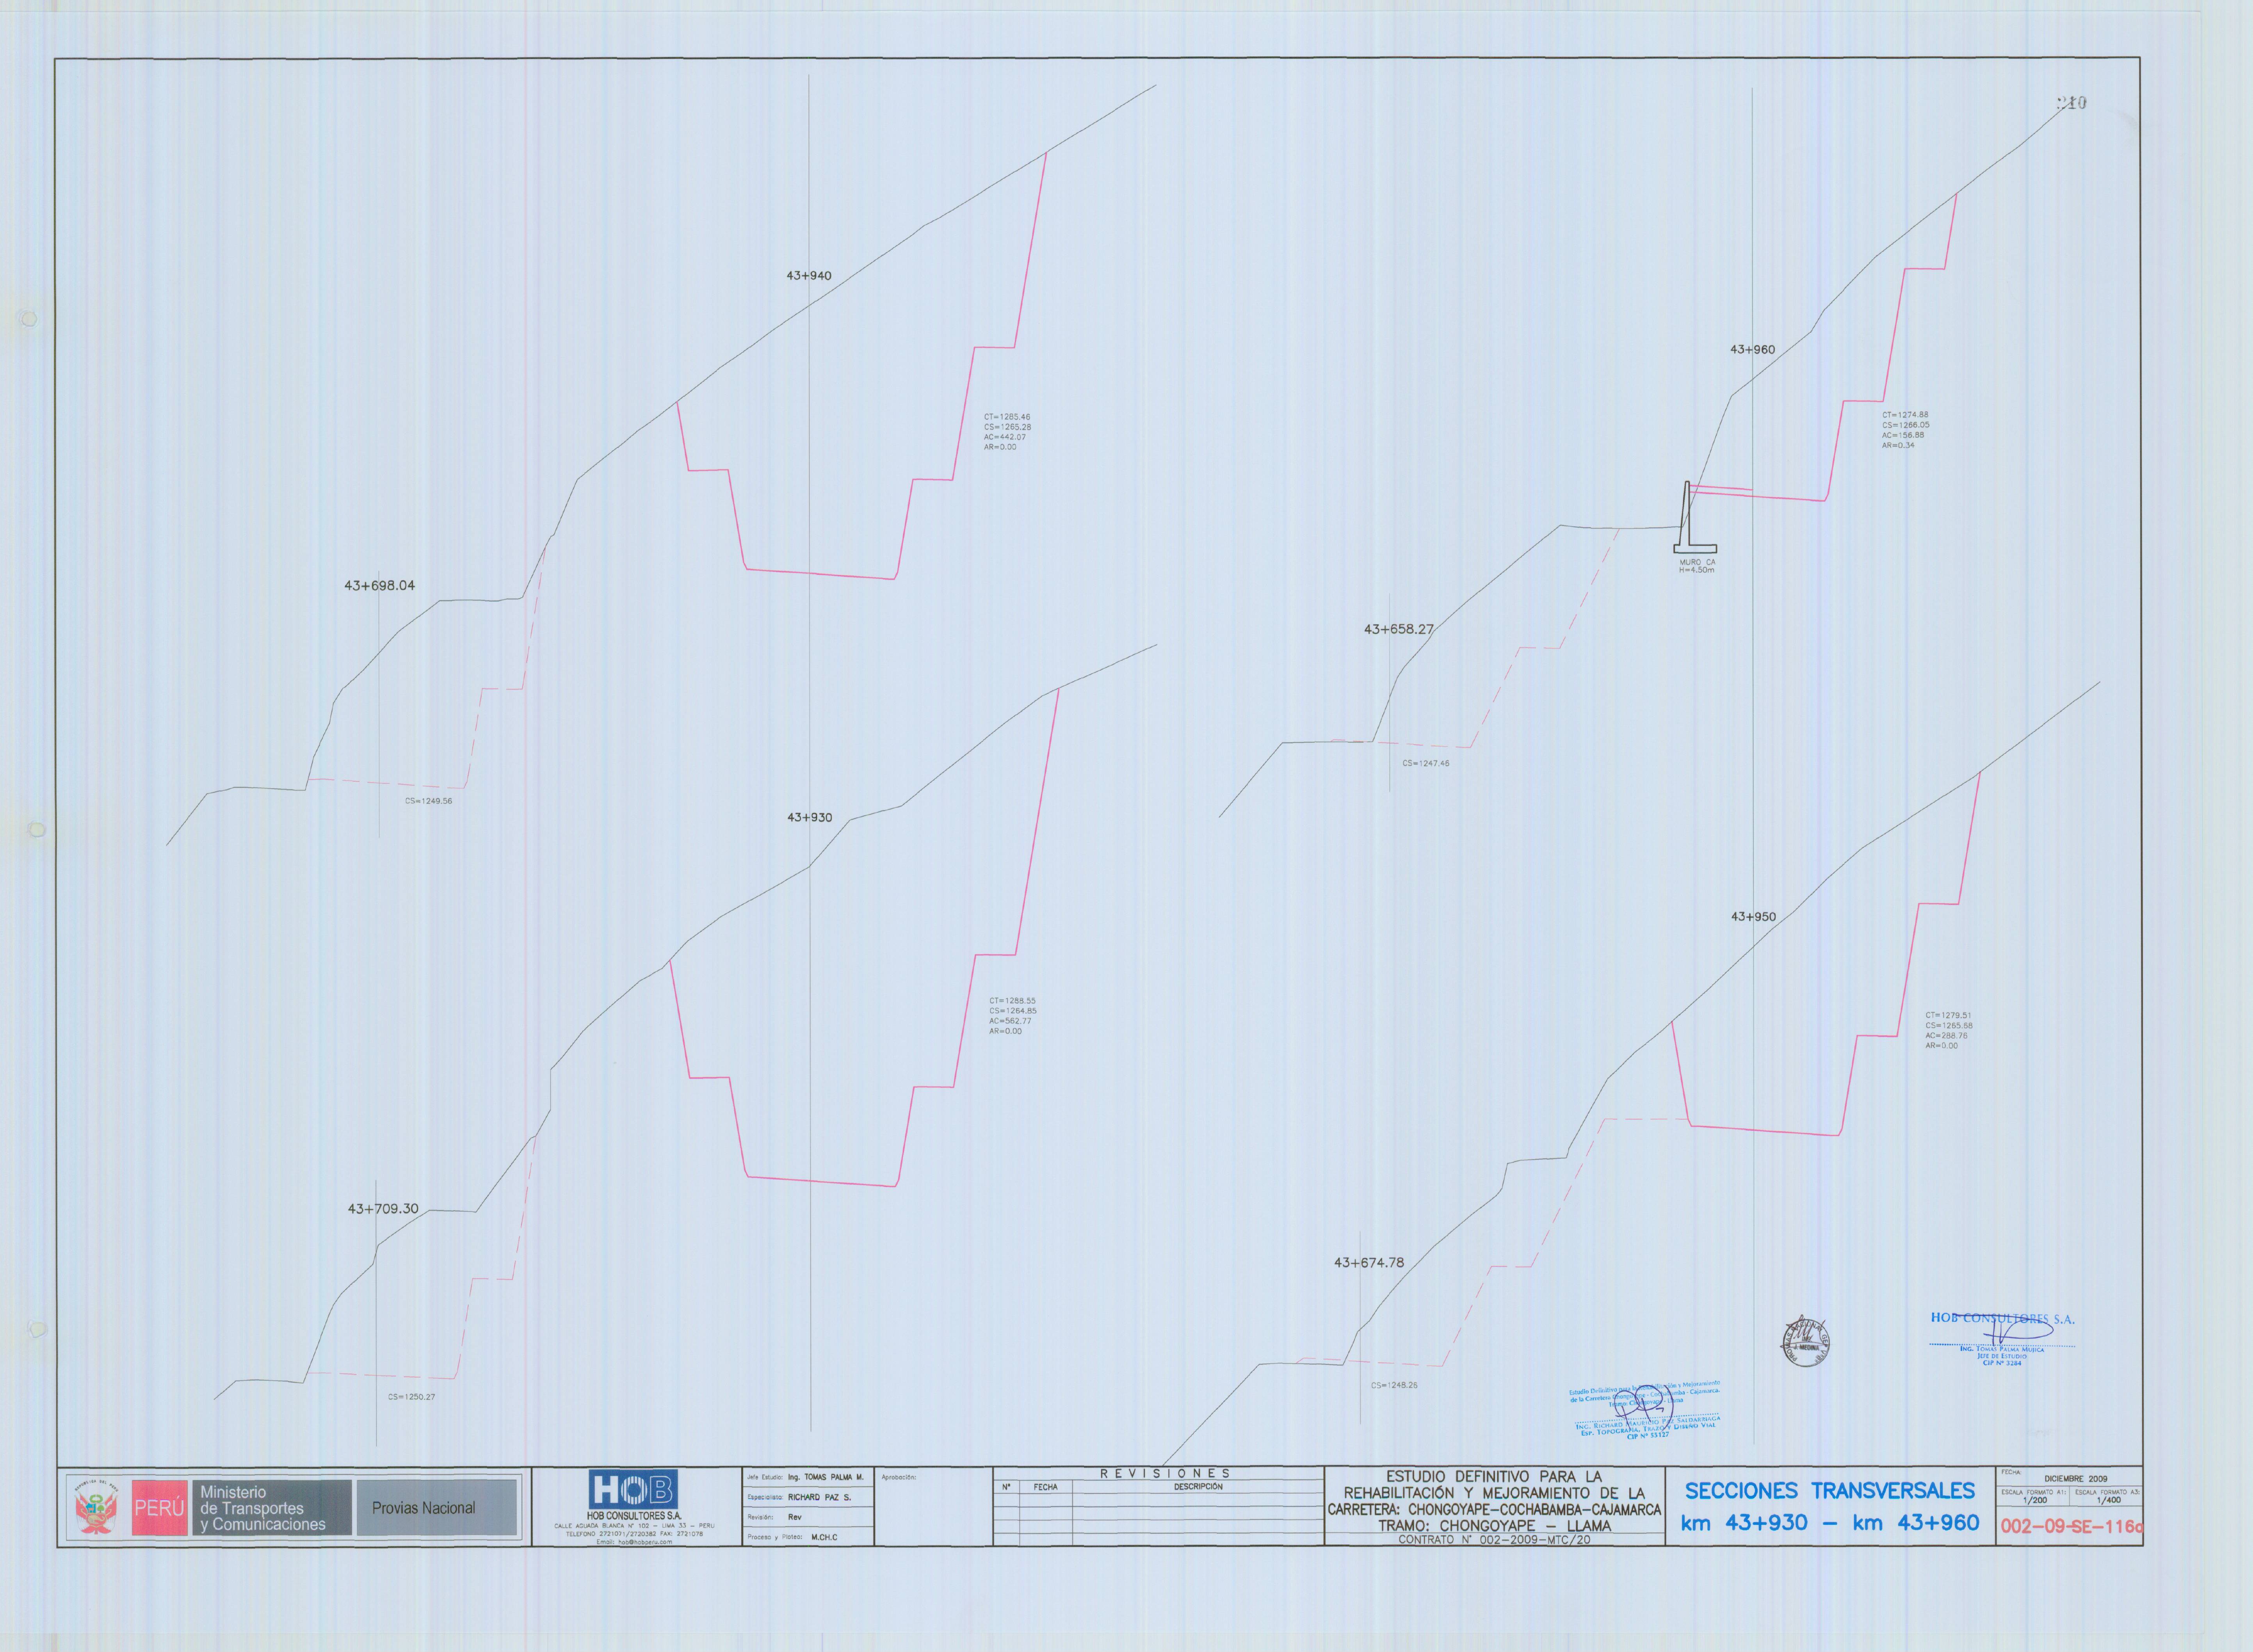Select the Provias Nacional label
This screenshot has width=2253, height=1652.
pyautogui.click(x=424, y=1508)
